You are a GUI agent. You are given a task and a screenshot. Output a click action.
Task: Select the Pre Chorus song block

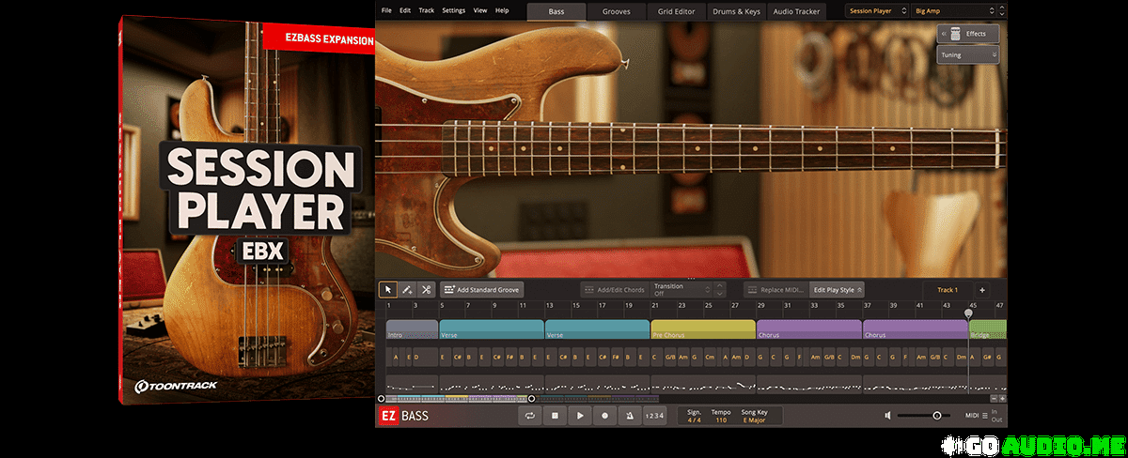[x=703, y=329]
